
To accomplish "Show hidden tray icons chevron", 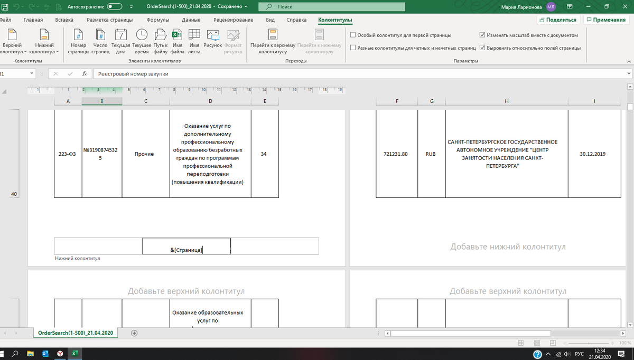I will (549, 354).
